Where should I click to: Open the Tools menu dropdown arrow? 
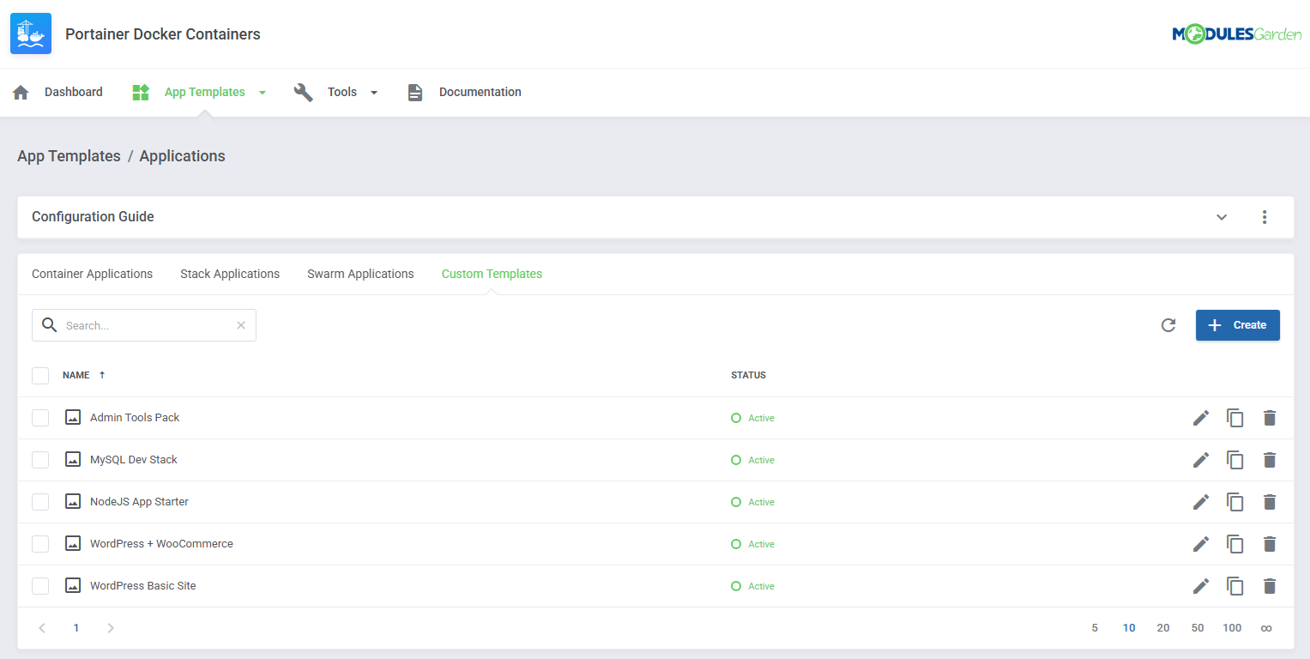click(373, 92)
